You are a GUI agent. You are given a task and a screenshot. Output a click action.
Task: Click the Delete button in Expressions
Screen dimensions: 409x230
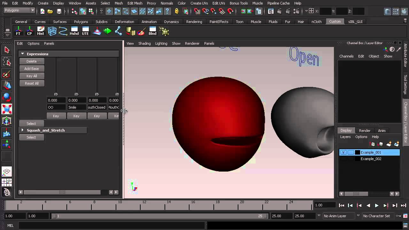coord(32,61)
